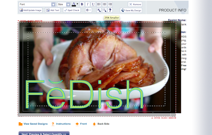Viewport: 212px width, 135px height.
Task: Click the orange question mark icon
Action: point(53,124)
